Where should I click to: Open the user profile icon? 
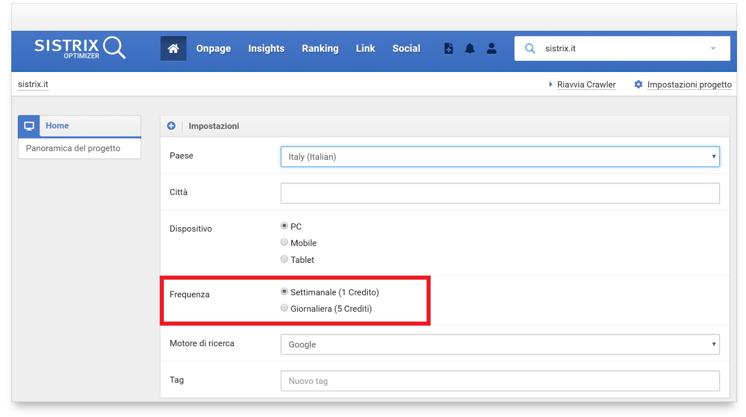coord(491,48)
